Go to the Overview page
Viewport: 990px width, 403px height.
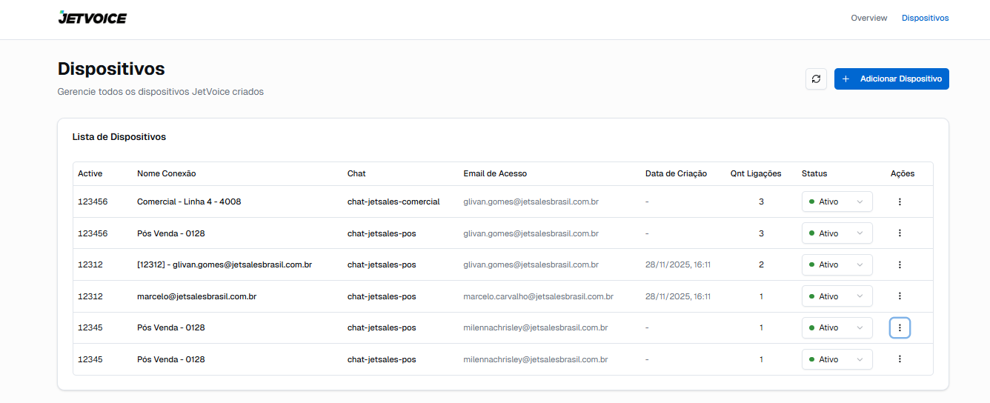(x=868, y=18)
